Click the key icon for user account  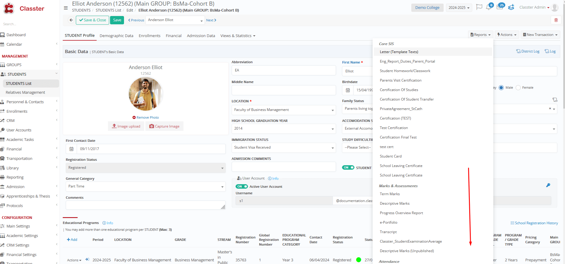pos(548,185)
